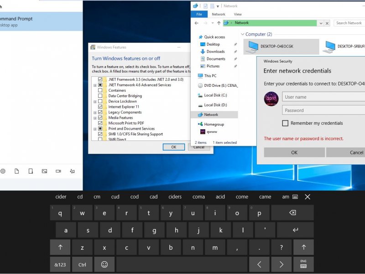Choose the 'came' keyboard suggestion
The width and height of the screenshot is (365, 274).
[265, 197]
